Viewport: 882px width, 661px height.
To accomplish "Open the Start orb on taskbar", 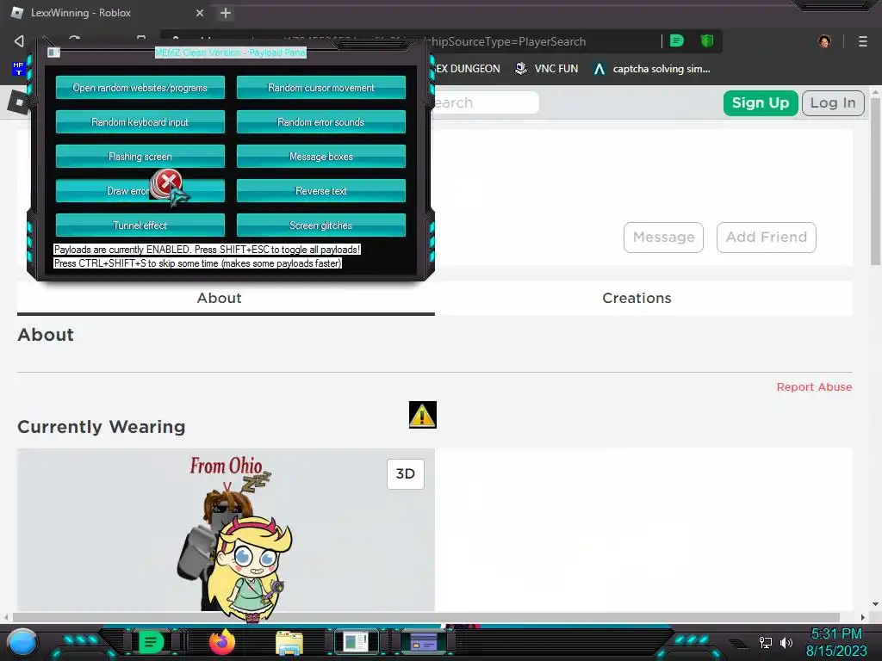I will coord(22,642).
